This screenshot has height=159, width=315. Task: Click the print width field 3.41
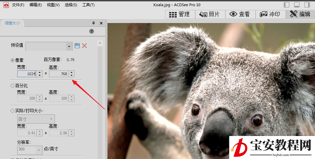click(x=27, y=133)
